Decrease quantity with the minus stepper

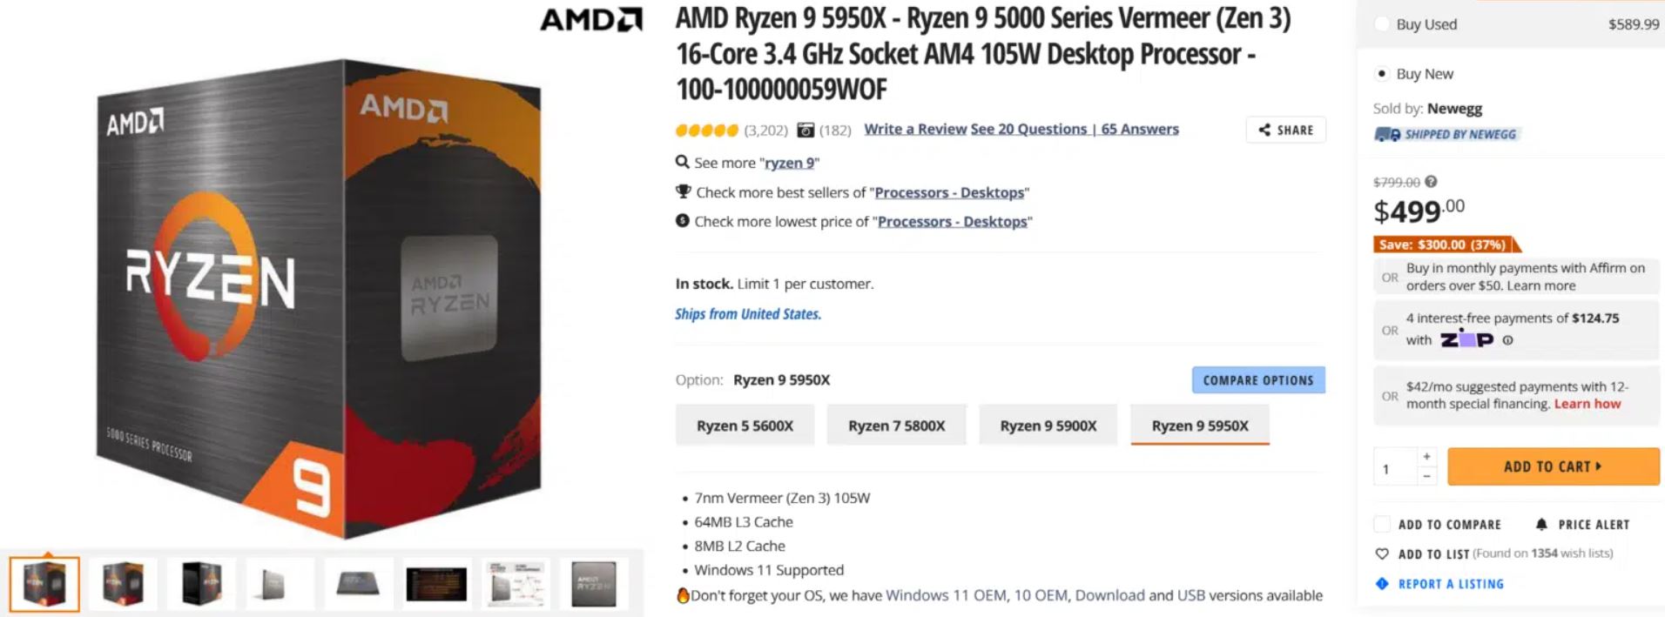(1426, 476)
